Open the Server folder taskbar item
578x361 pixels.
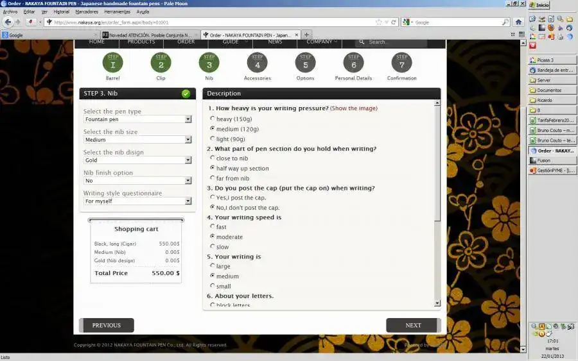coord(552,80)
